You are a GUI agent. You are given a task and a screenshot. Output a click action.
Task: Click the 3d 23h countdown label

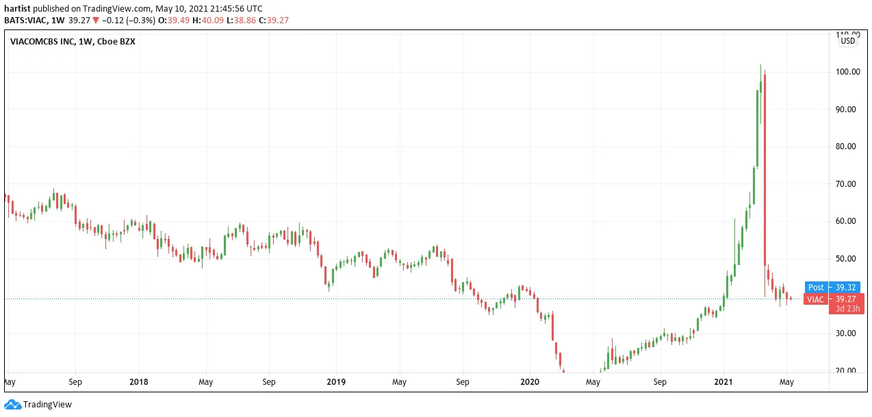[x=849, y=309]
